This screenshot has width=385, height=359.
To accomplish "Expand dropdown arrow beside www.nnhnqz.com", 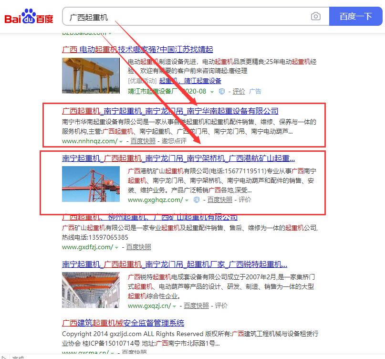I will click(x=121, y=141).
